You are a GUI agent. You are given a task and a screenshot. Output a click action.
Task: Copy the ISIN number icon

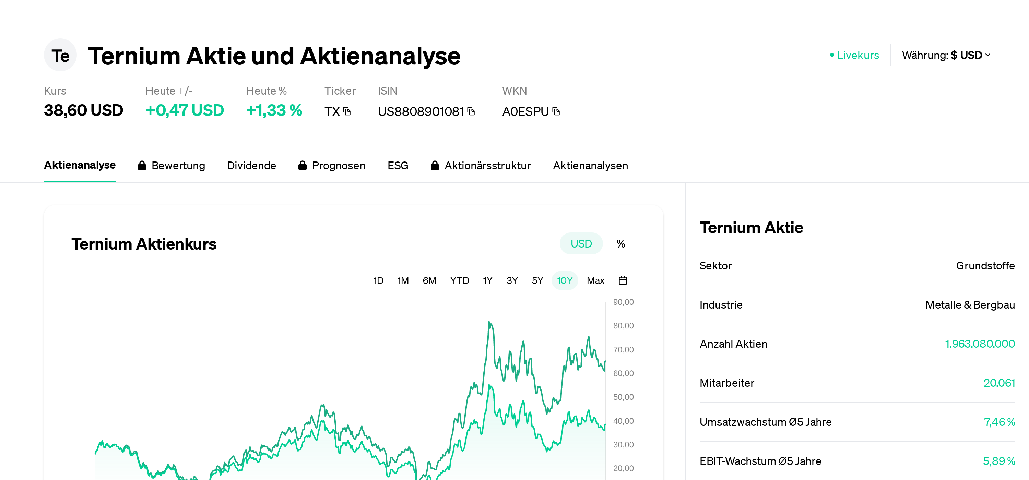click(471, 111)
